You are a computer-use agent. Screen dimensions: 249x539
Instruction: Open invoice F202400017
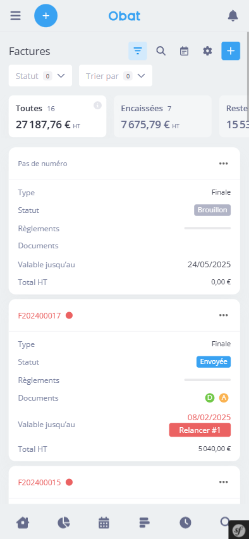(x=39, y=315)
